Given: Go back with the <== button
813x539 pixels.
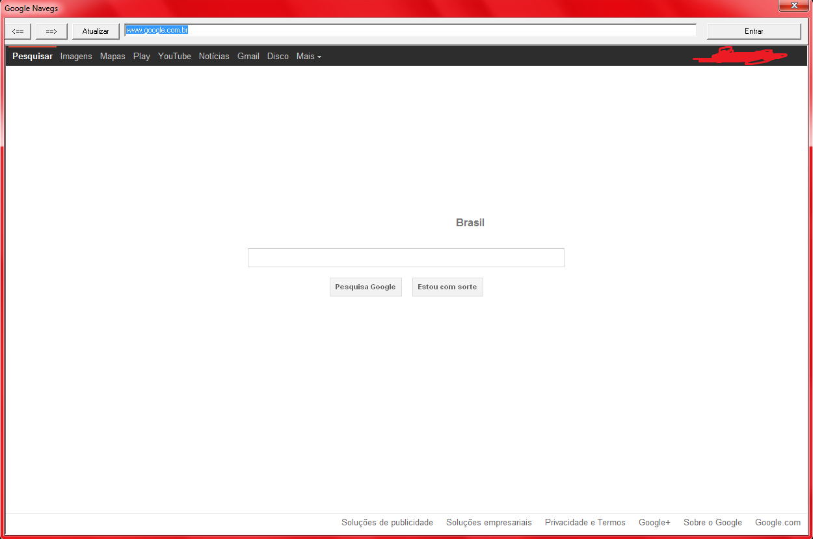Looking at the screenshot, I should click(x=18, y=31).
